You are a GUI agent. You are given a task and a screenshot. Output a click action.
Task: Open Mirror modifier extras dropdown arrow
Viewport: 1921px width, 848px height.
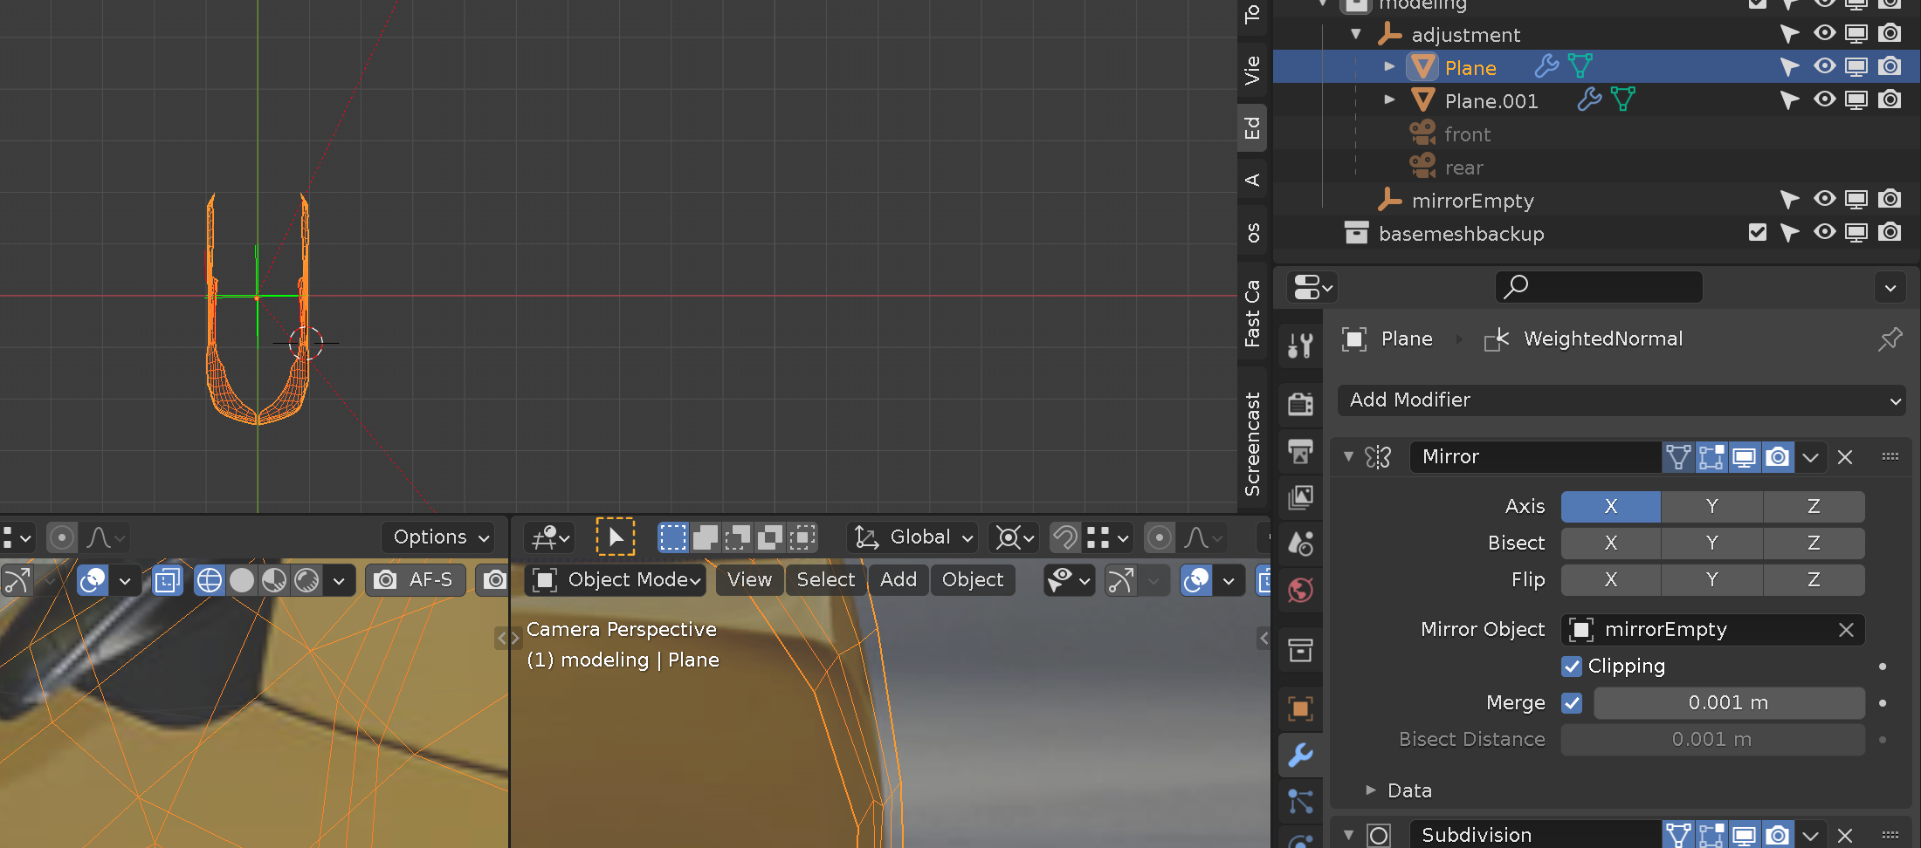[1810, 457]
